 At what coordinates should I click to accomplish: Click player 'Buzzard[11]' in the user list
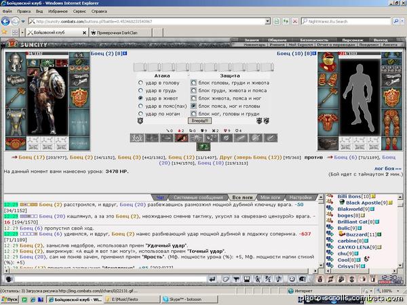tap(361, 235)
